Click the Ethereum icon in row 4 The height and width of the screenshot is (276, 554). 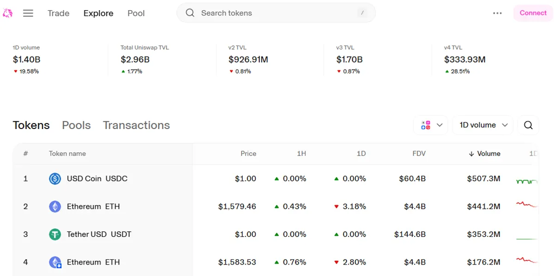pos(55,262)
